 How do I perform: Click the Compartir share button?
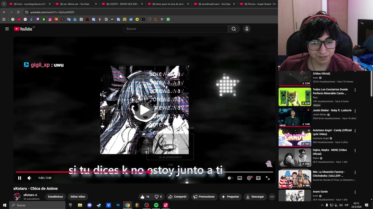177,197
